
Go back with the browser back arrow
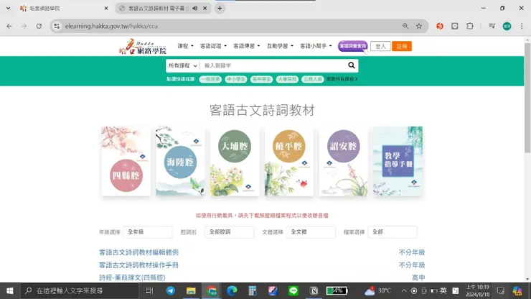tap(9, 26)
